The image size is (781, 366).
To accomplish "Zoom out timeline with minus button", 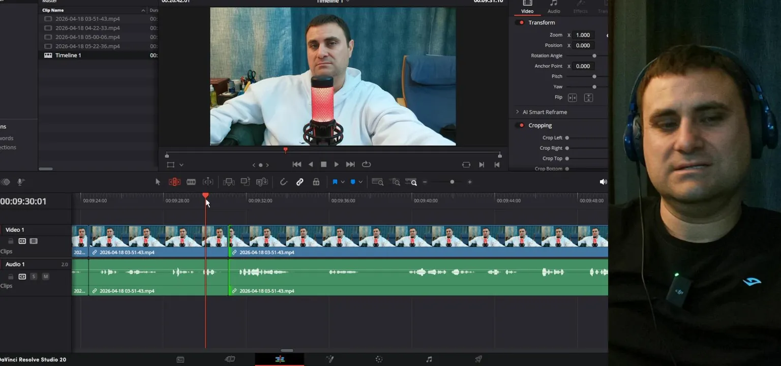I will tap(425, 182).
